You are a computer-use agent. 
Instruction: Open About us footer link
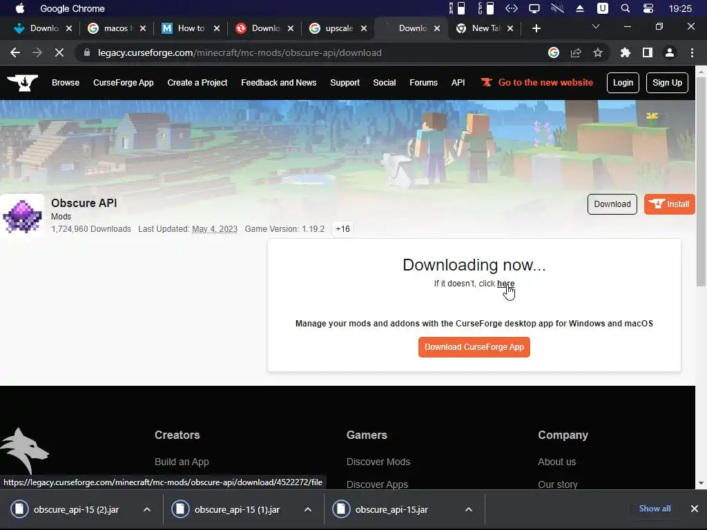point(556,462)
